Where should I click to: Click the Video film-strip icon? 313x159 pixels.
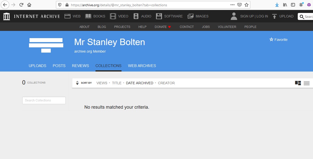113,16
